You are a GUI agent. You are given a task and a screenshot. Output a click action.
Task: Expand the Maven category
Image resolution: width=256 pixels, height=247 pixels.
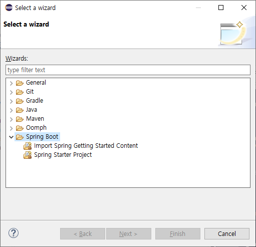pos(11,119)
